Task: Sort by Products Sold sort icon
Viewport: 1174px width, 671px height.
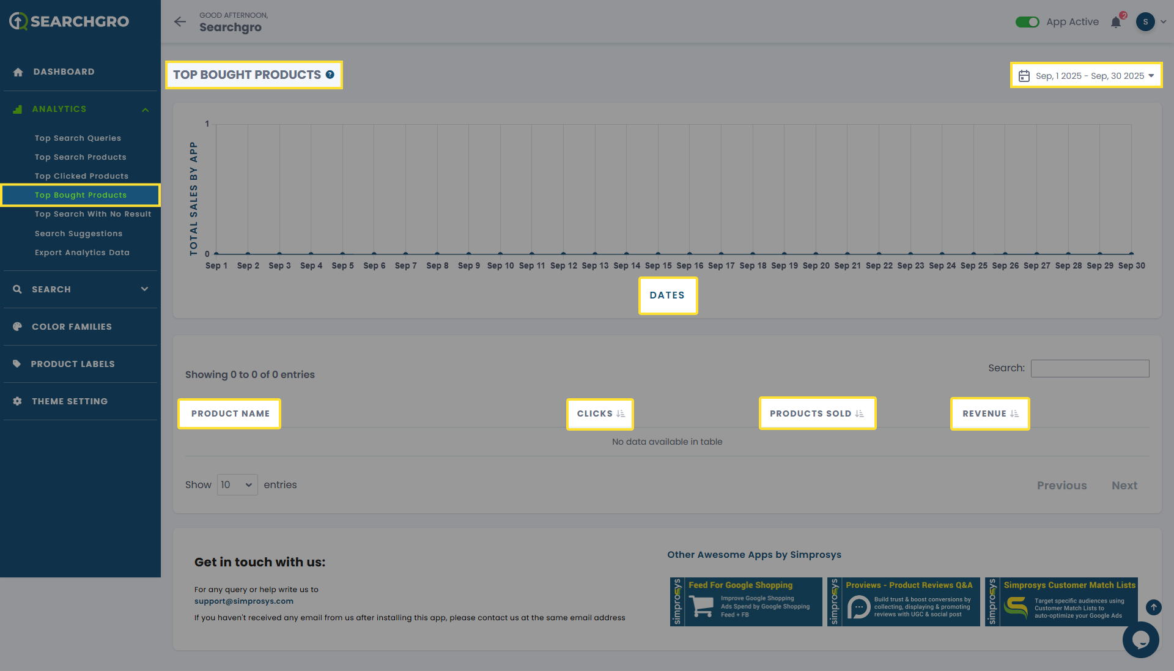Action: pos(859,414)
